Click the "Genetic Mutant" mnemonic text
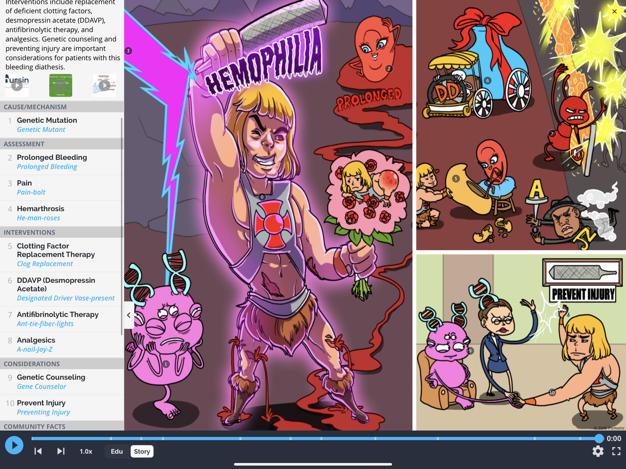Screen dimensions: 626x469 point(41,130)
